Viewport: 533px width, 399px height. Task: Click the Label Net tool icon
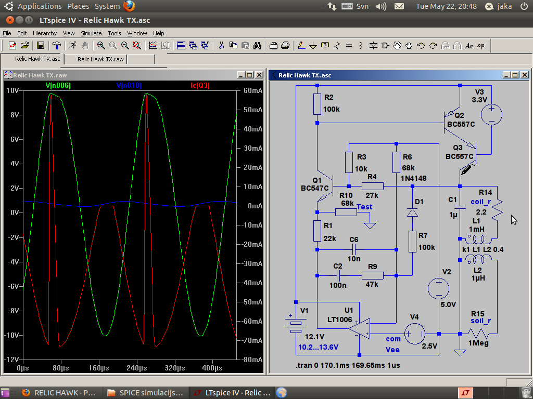pyautogui.click(x=325, y=46)
